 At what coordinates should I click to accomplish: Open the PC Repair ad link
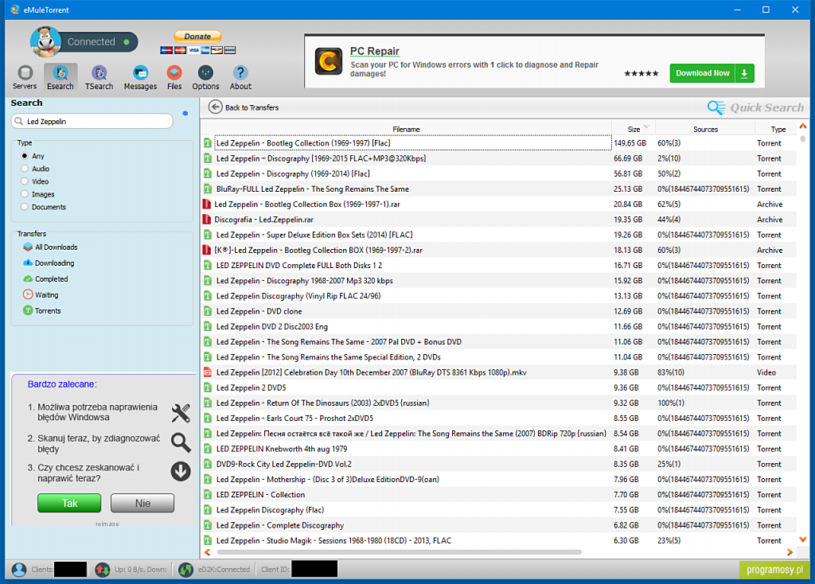(x=374, y=51)
